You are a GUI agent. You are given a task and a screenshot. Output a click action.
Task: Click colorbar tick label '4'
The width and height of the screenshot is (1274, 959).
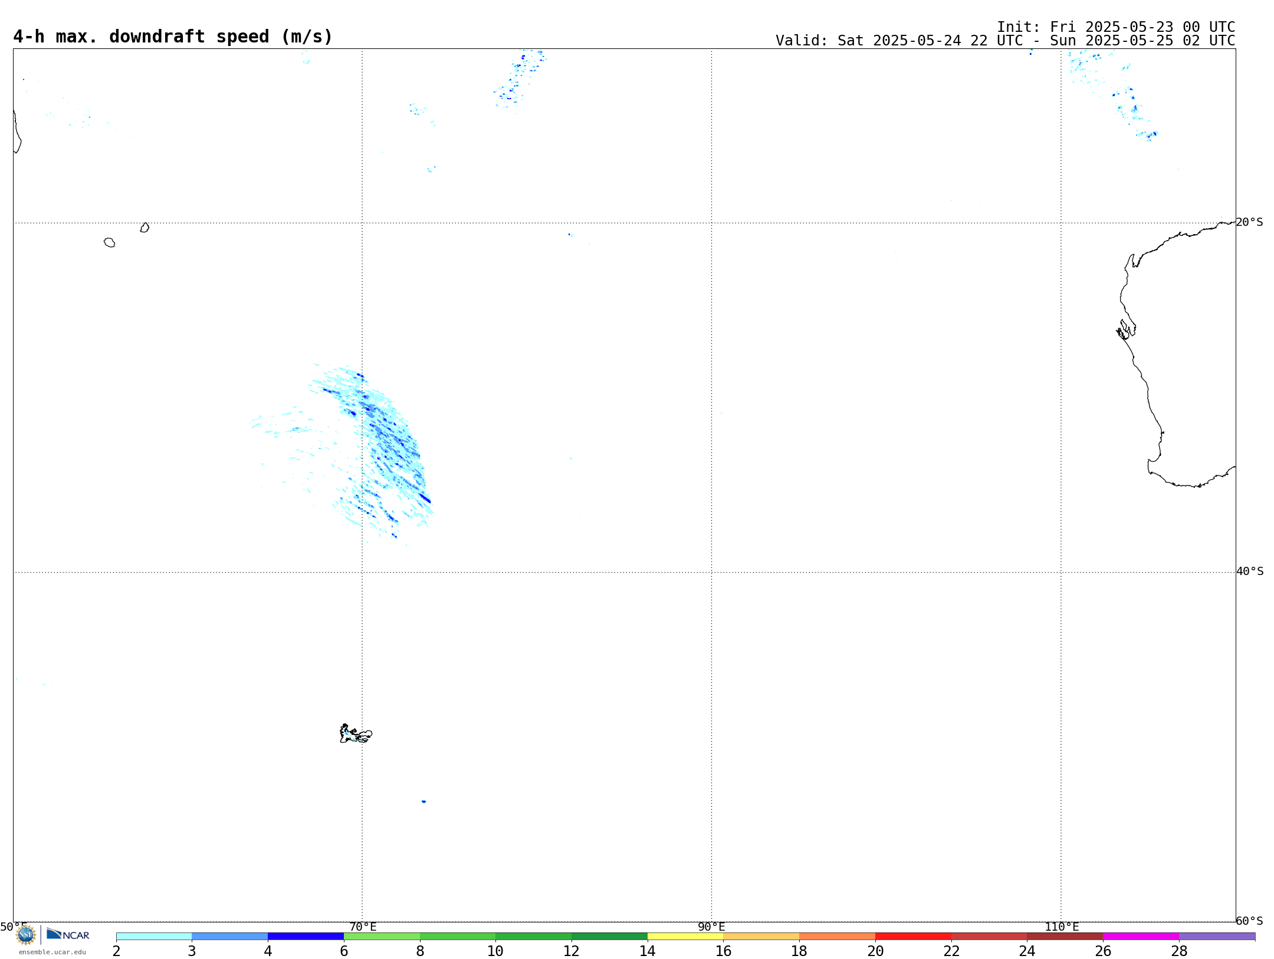click(x=268, y=951)
